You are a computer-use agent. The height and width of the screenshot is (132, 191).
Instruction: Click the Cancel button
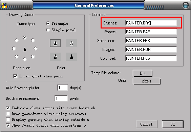[146, 124]
